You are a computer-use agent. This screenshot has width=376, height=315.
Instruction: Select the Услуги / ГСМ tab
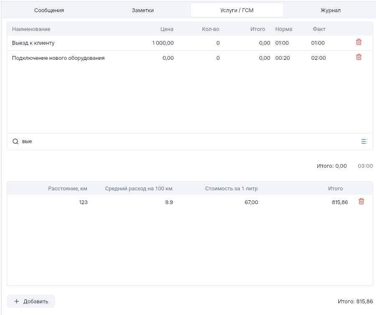click(237, 10)
